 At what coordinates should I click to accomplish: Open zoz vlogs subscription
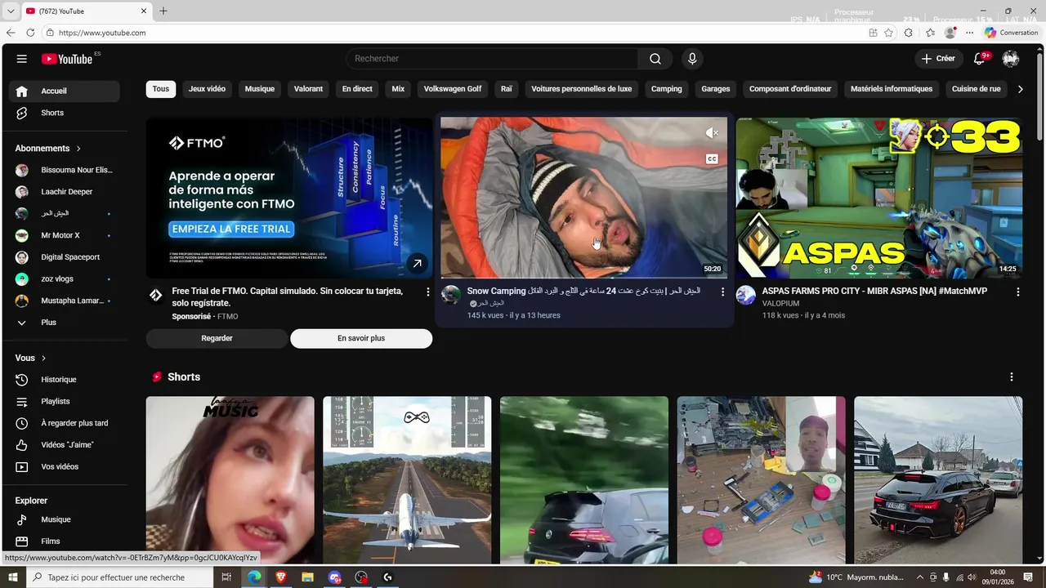[x=65, y=278]
